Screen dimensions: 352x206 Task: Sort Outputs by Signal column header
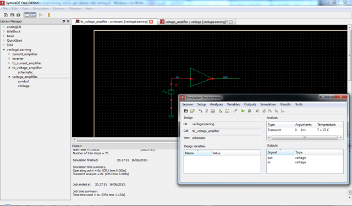280,152
